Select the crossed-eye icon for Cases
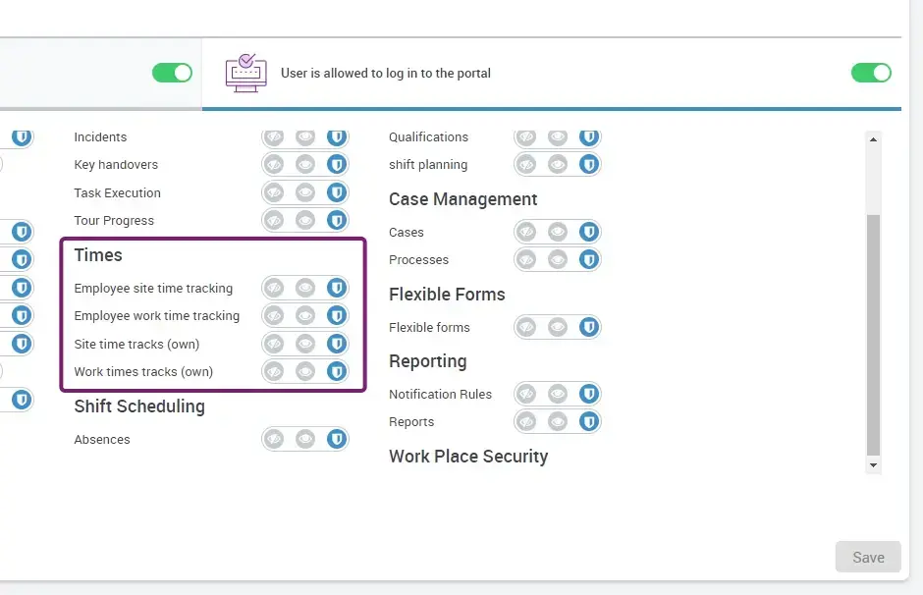The height and width of the screenshot is (595, 923). [526, 232]
